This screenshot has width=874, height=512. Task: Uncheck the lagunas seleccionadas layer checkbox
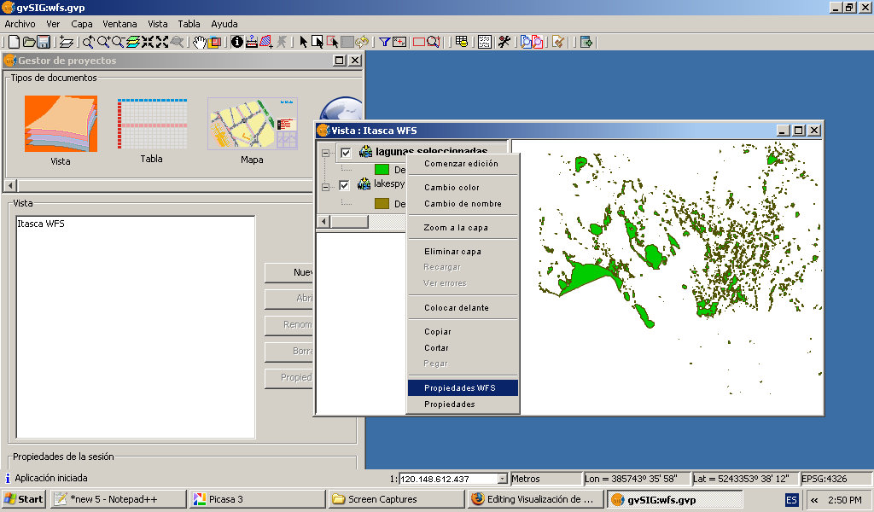346,153
